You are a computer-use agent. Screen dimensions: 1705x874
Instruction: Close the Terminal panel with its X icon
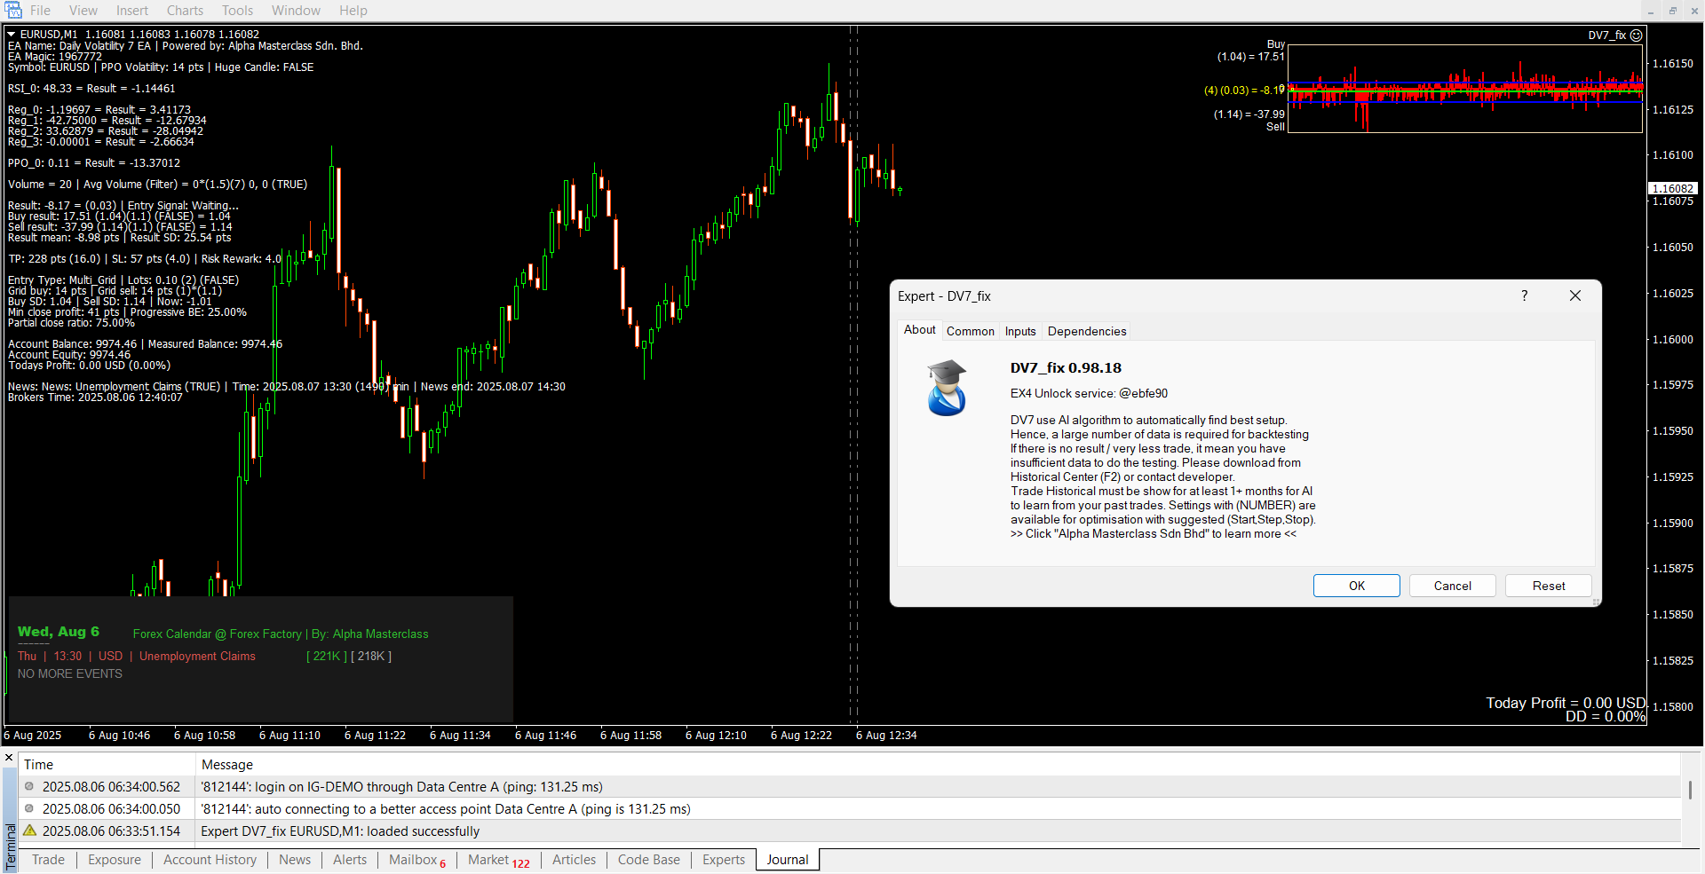coord(9,759)
